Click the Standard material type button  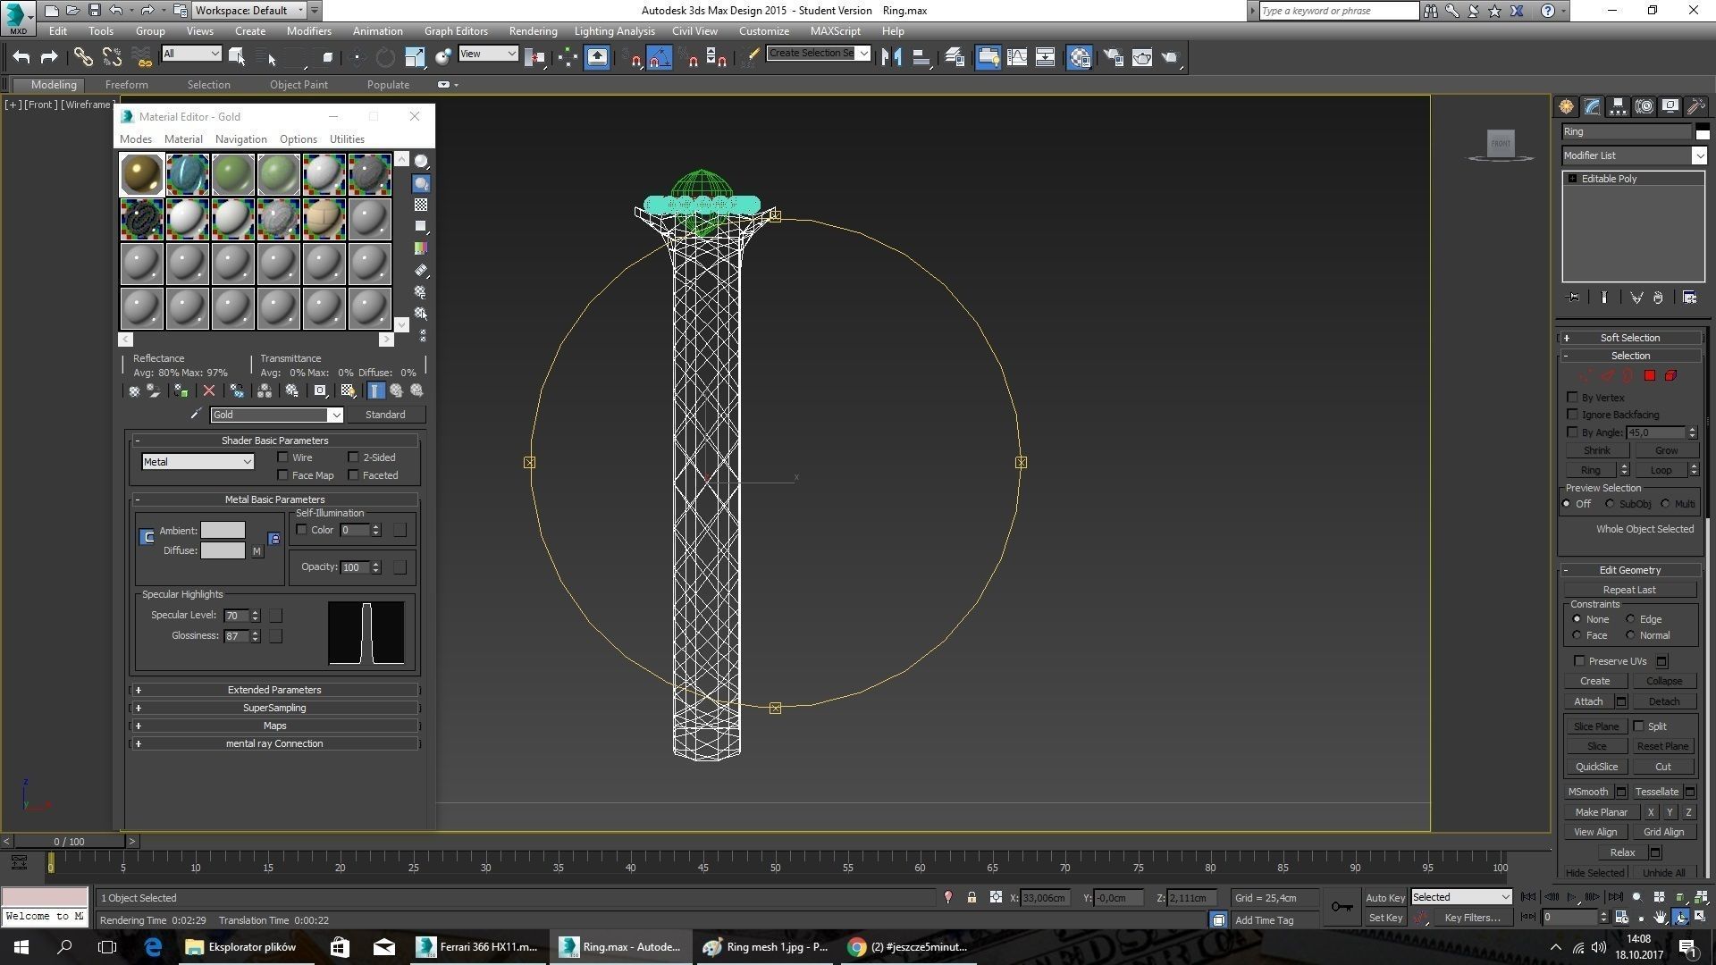click(385, 415)
